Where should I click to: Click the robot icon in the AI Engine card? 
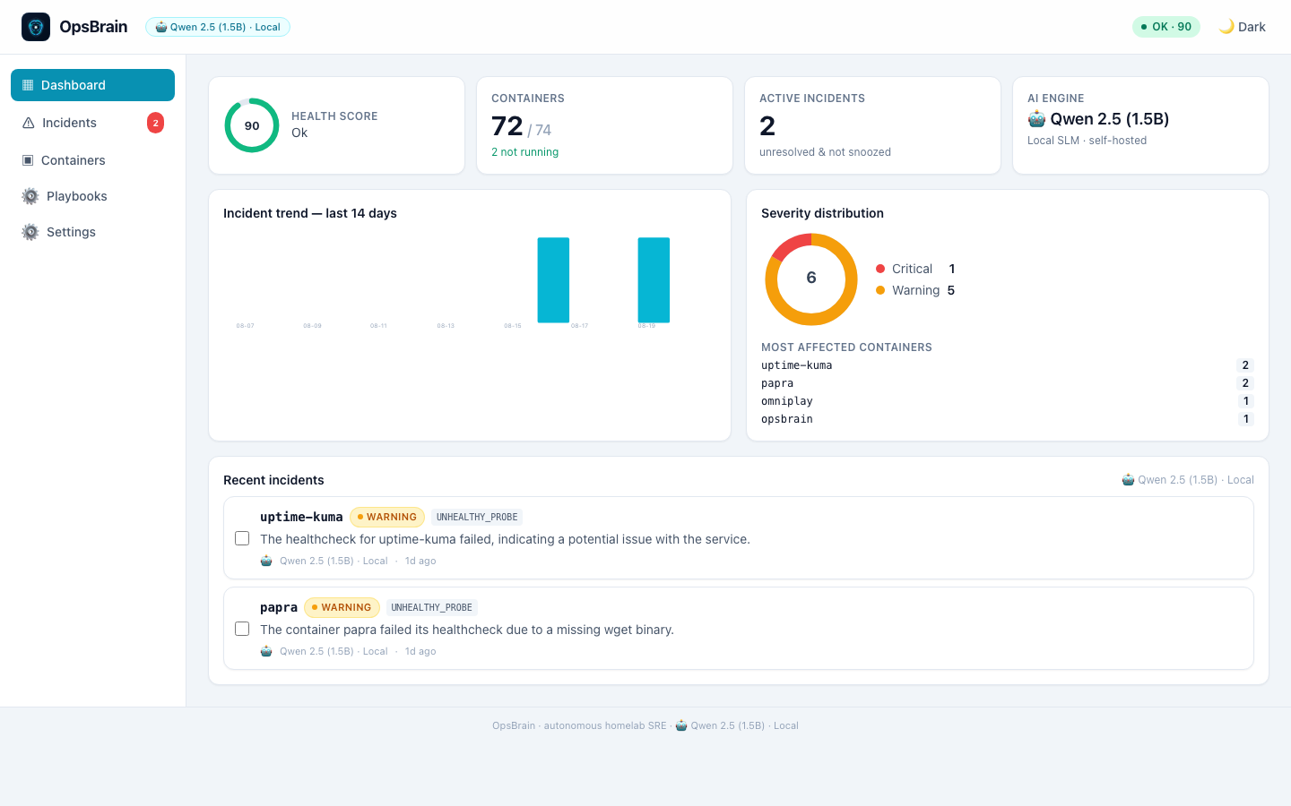pyautogui.click(x=1036, y=119)
